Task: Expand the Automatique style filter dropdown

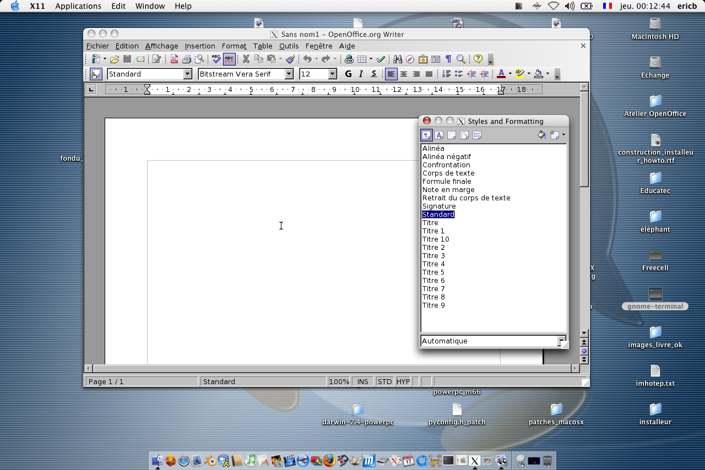Action: point(561,341)
